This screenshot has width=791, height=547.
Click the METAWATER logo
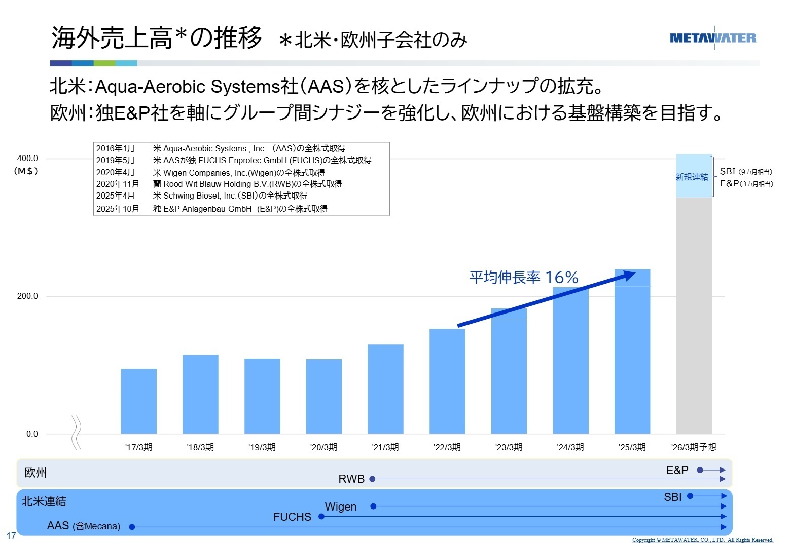click(712, 37)
